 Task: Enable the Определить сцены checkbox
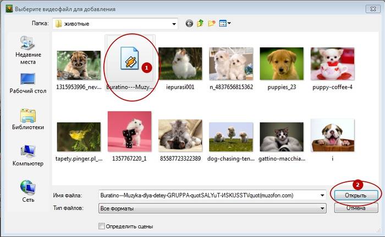(x=101, y=226)
